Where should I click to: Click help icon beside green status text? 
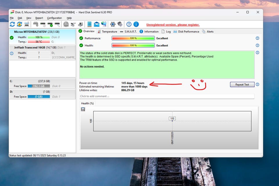(257, 52)
